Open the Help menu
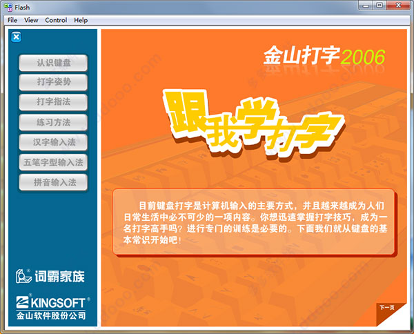The width and height of the screenshot is (414, 334). click(81, 20)
